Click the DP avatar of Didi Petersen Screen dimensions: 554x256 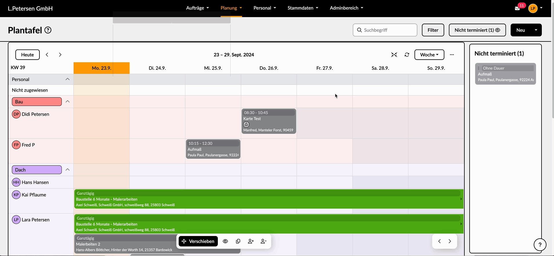tap(16, 114)
